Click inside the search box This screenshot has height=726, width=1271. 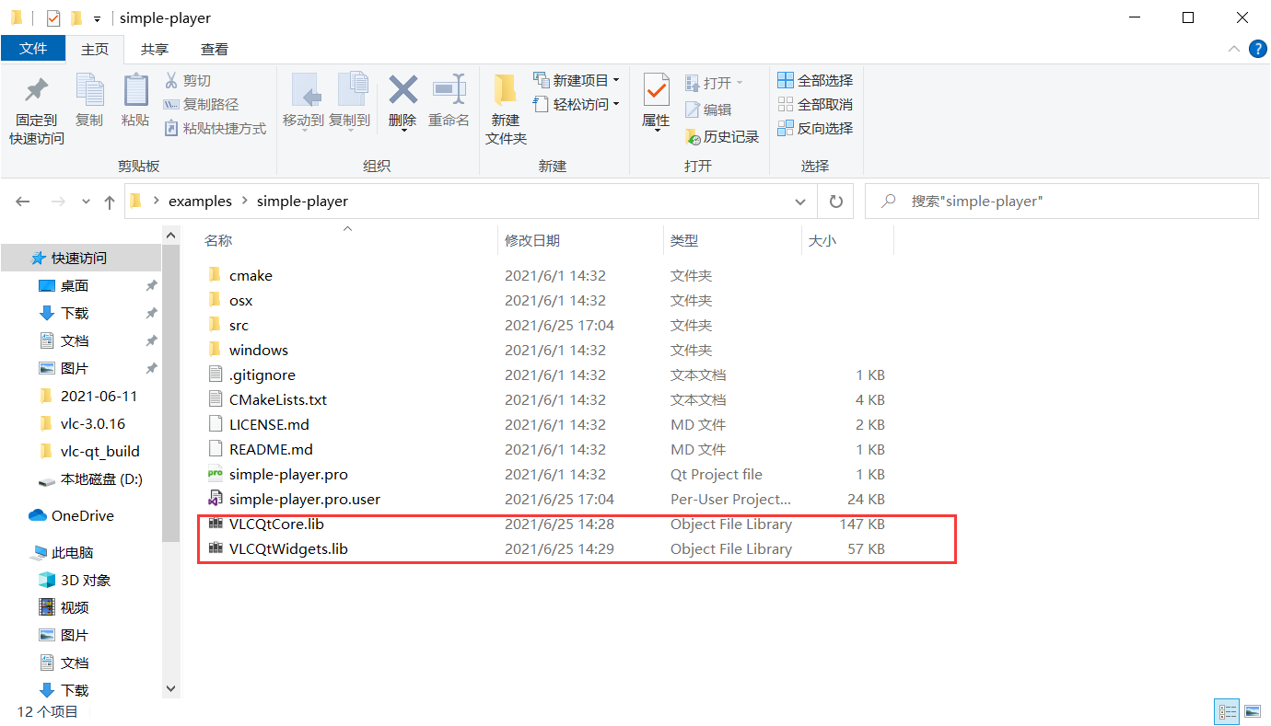[x=1013, y=201]
